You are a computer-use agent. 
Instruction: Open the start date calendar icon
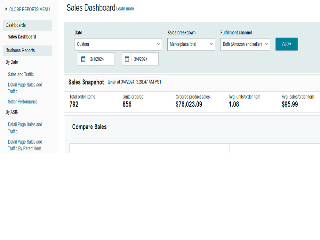pos(83,59)
